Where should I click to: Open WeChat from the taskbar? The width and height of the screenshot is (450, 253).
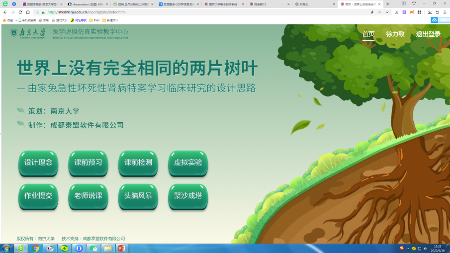93,248
